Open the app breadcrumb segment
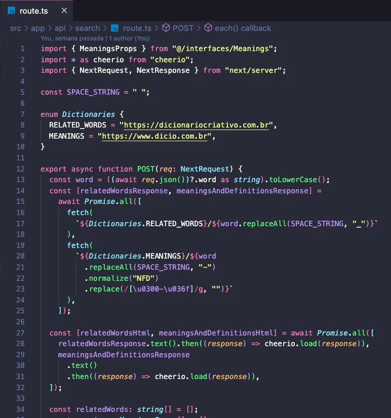The image size is (391, 418). click(x=37, y=28)
